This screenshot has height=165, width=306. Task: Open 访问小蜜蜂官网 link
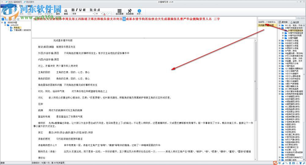tap(14, 2)
